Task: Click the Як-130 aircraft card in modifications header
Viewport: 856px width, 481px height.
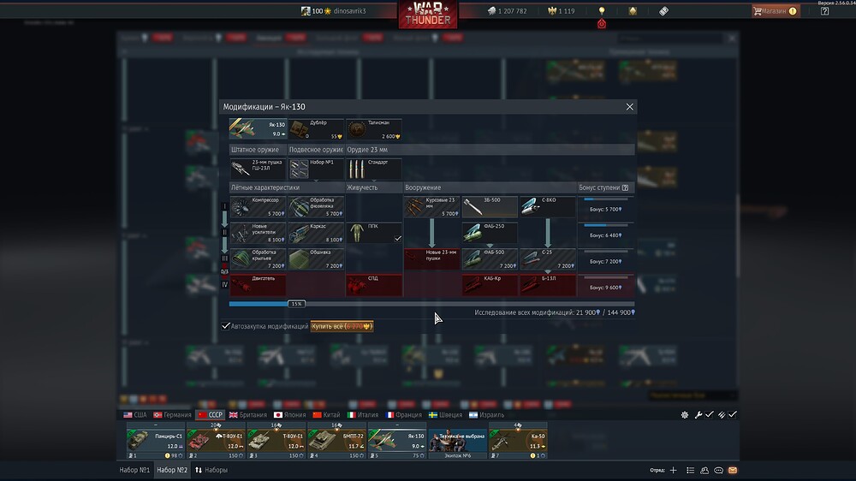Action: (x=258, y=129)
